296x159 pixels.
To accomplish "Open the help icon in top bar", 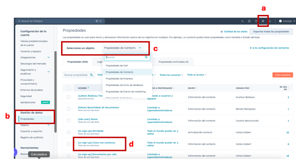I will pos(256,21).
